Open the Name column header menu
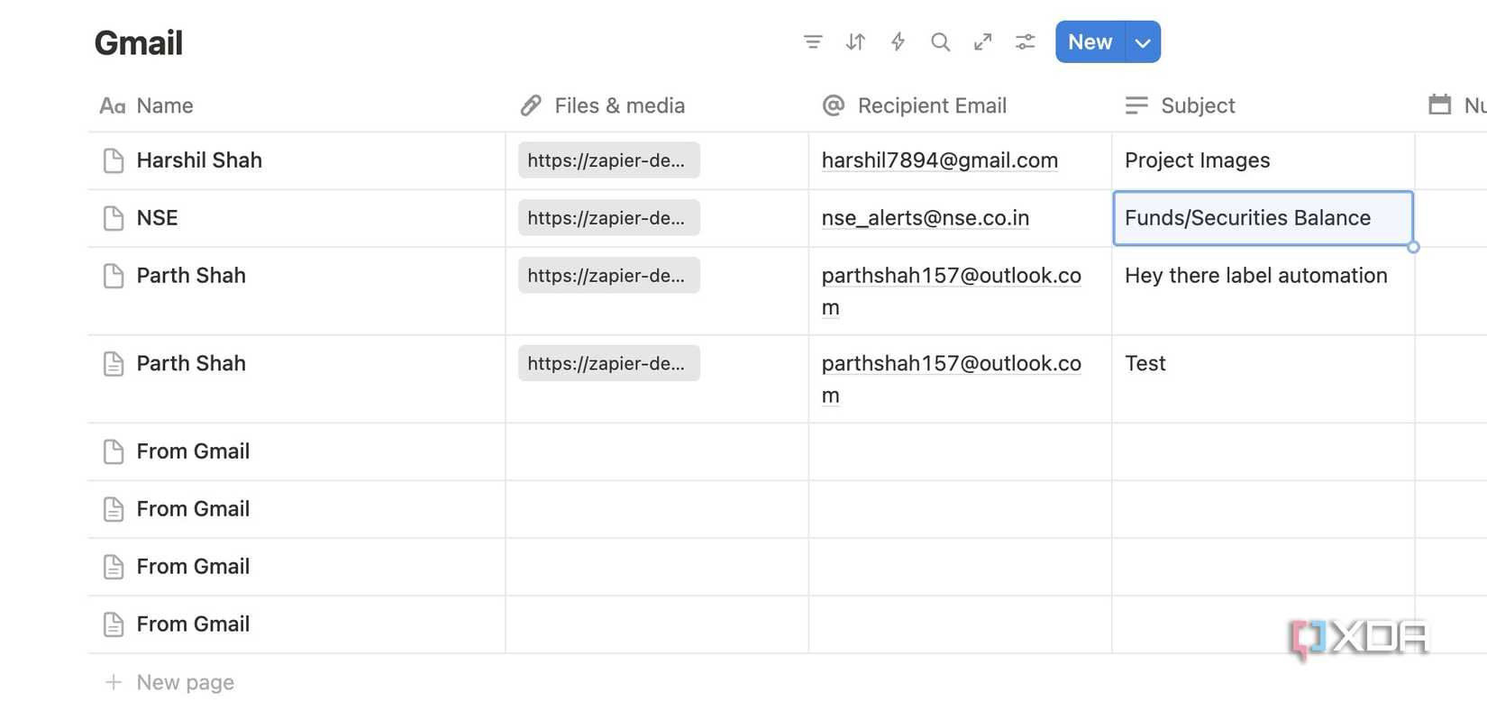1487x720 pixels. click(165, 105)
